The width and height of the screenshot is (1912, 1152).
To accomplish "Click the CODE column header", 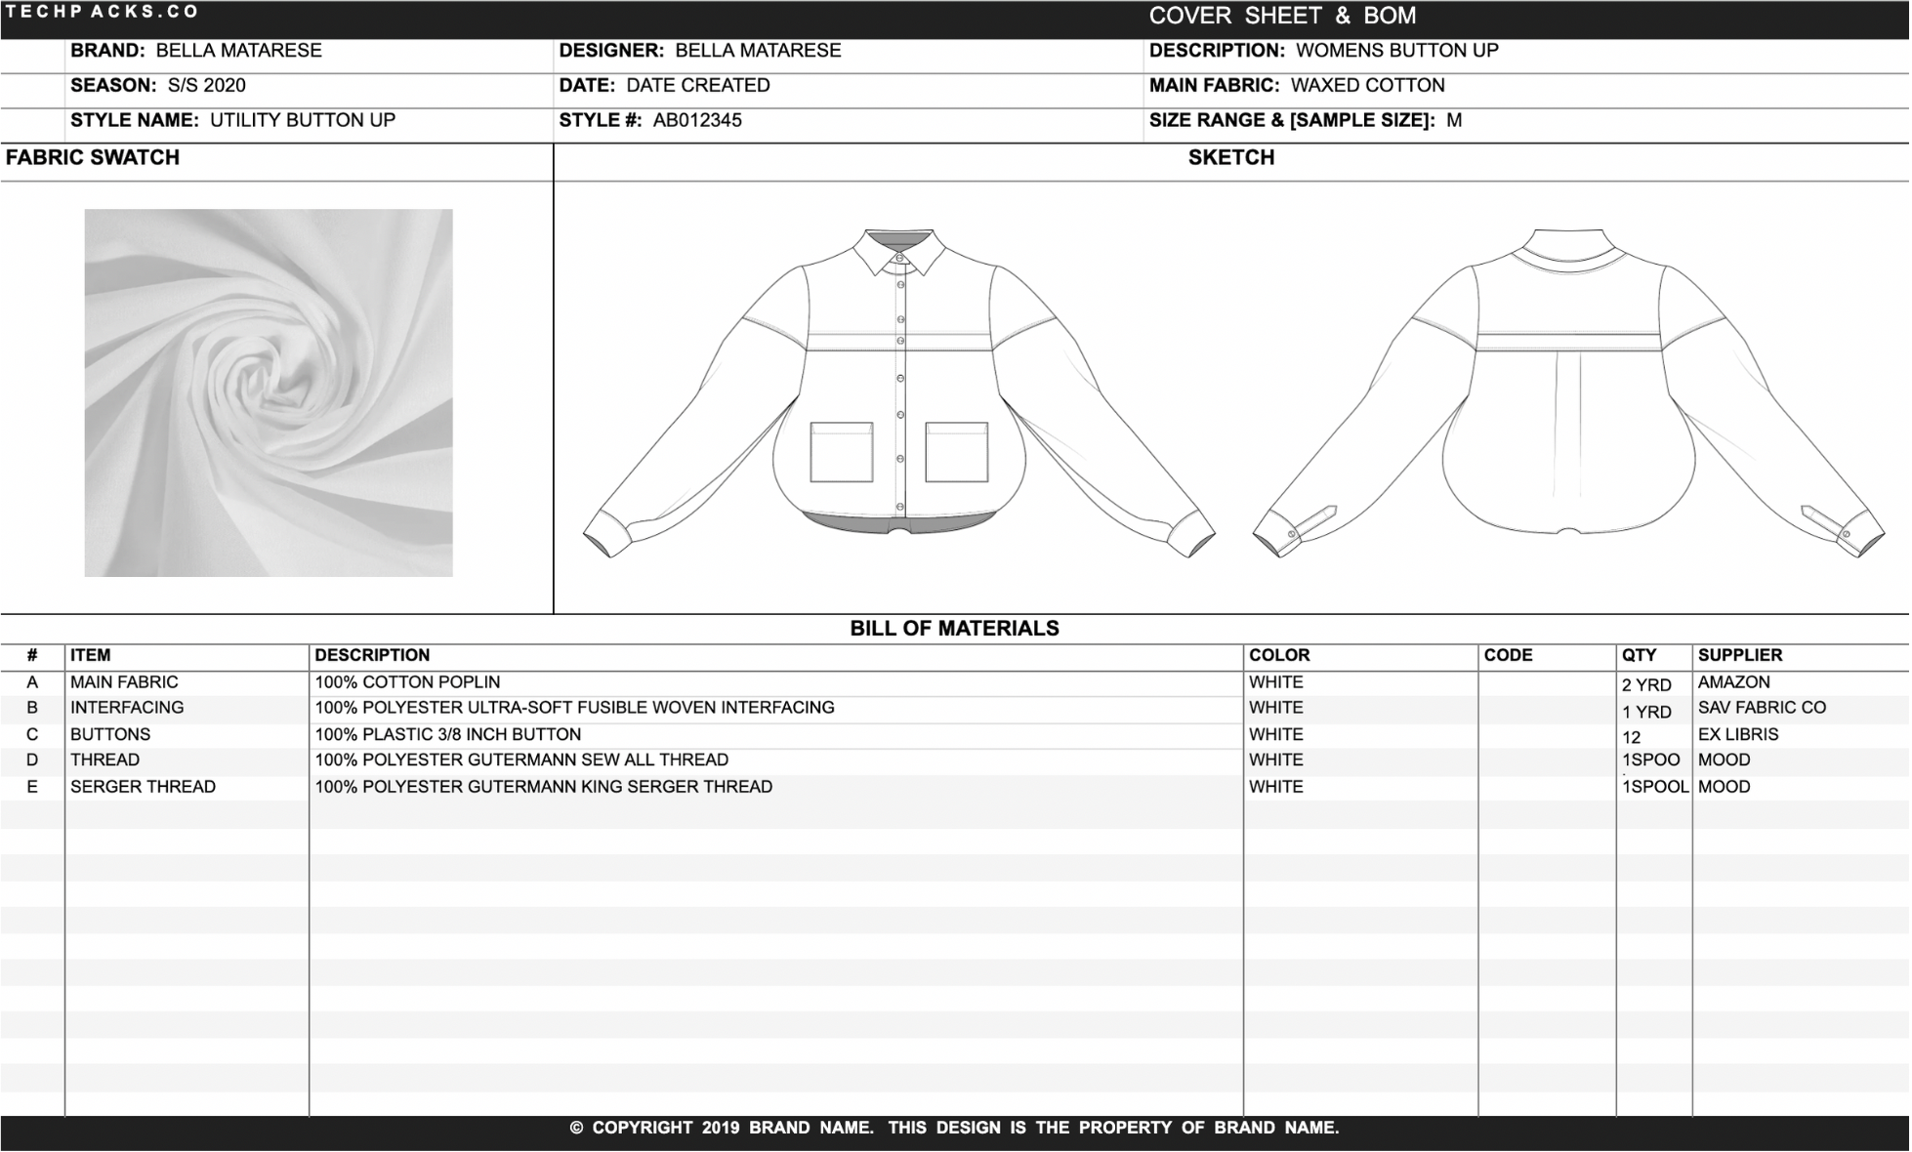I will tap(1508, 656).
